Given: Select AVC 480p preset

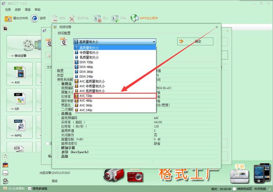Looking at the screenshot, I should pos(115,100).
